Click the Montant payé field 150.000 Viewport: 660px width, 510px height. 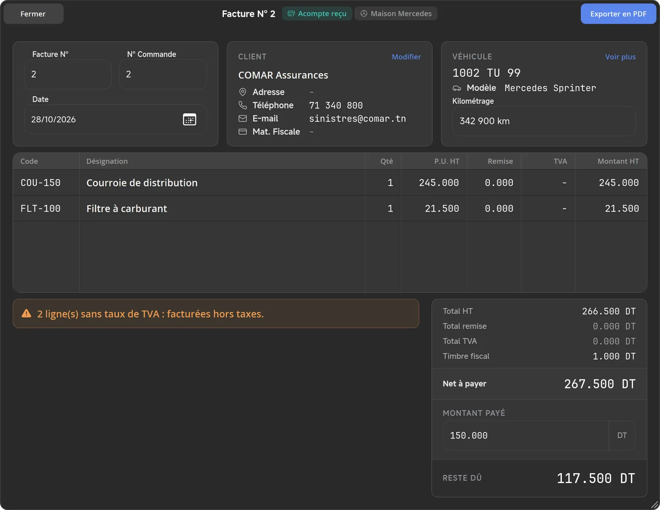pos(526,436)
